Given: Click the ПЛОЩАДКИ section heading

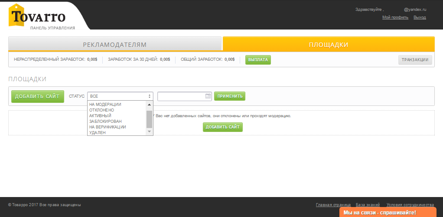Looking at the screenshot, I should point(27,79).
